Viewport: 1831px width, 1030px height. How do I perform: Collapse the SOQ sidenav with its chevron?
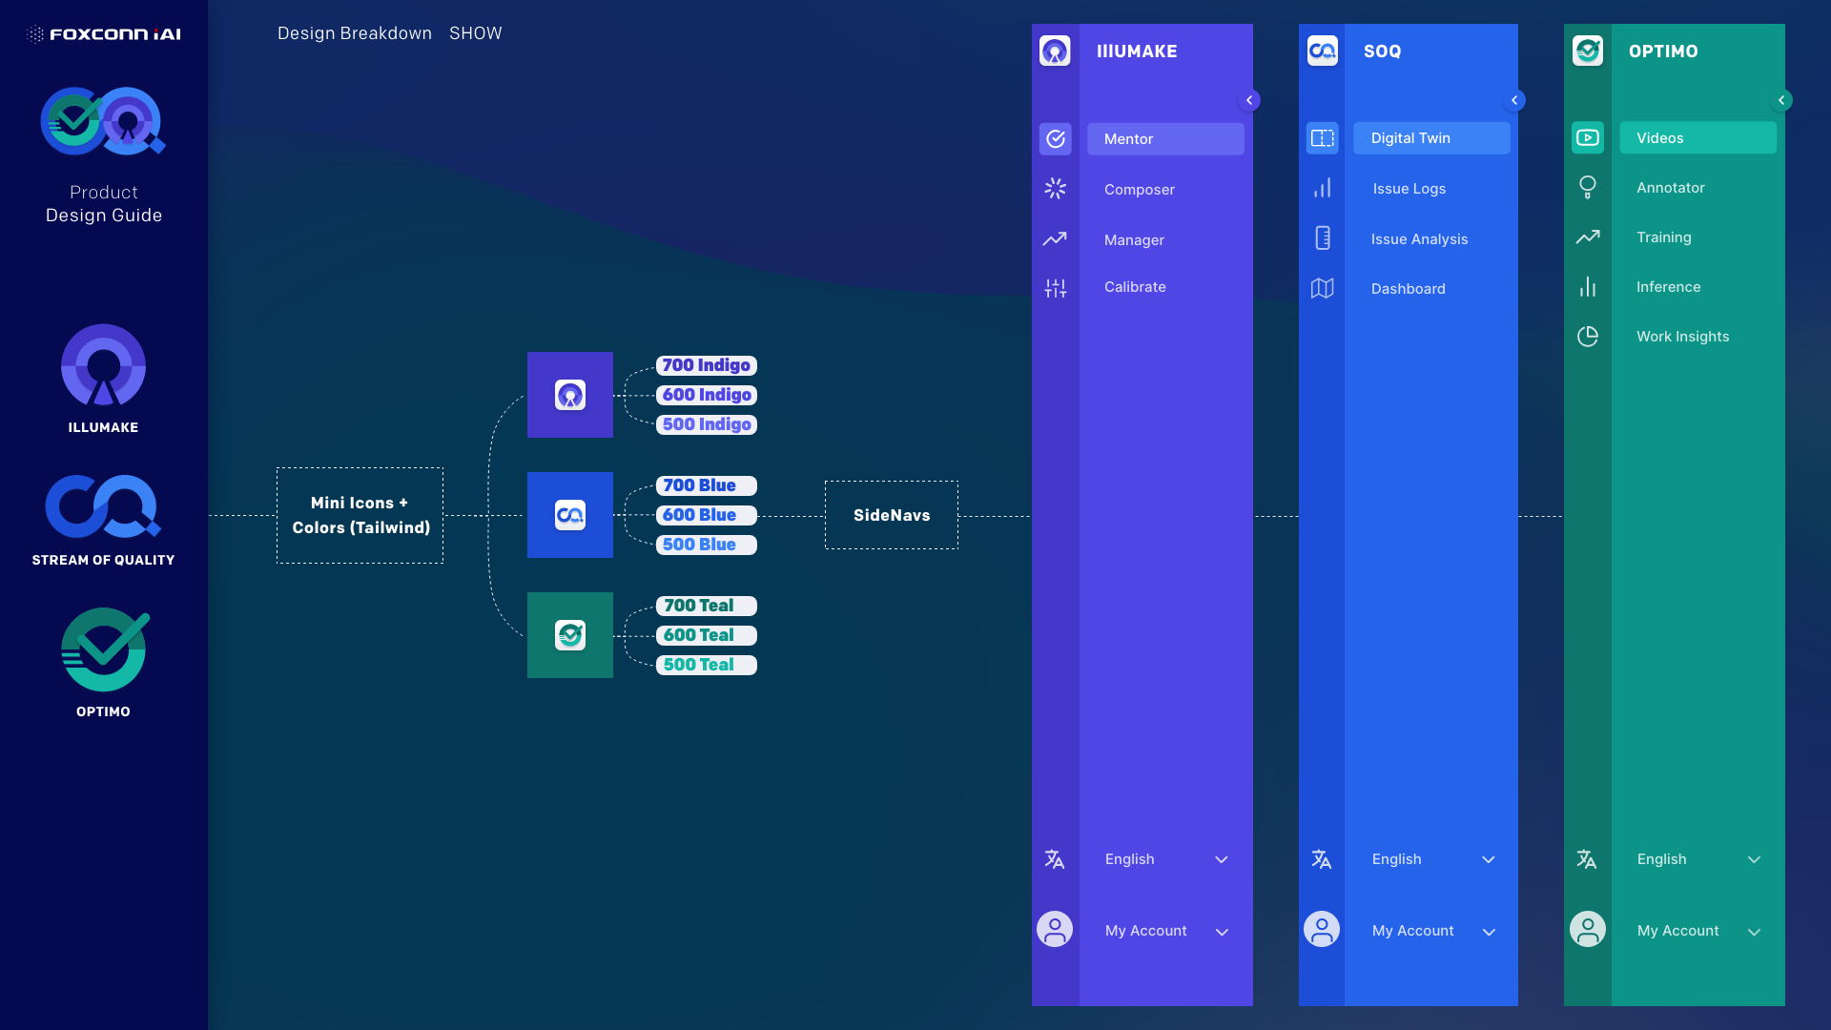point(1514,100)
